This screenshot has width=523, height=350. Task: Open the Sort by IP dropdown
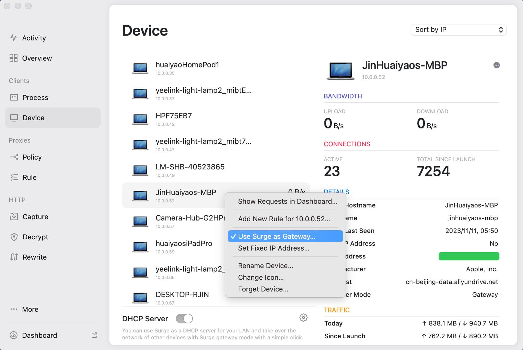(458, 30)
